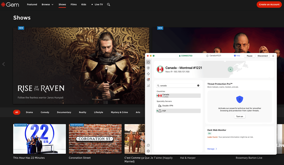Click the Double VPN lock icon
Screen dimensions: 284x165
(x=159, y=106)
